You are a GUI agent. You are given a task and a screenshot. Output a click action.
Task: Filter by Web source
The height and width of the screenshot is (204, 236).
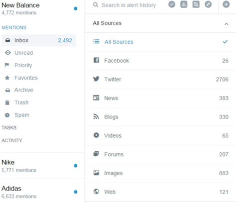tap(160, 192)
